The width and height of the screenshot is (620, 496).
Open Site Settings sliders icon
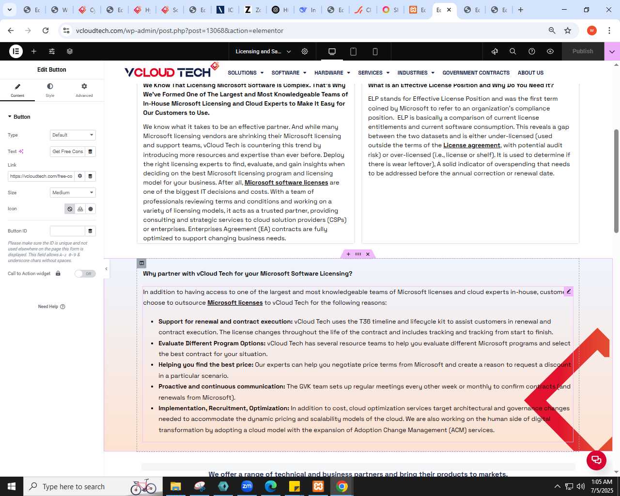[x=52, y=51]
